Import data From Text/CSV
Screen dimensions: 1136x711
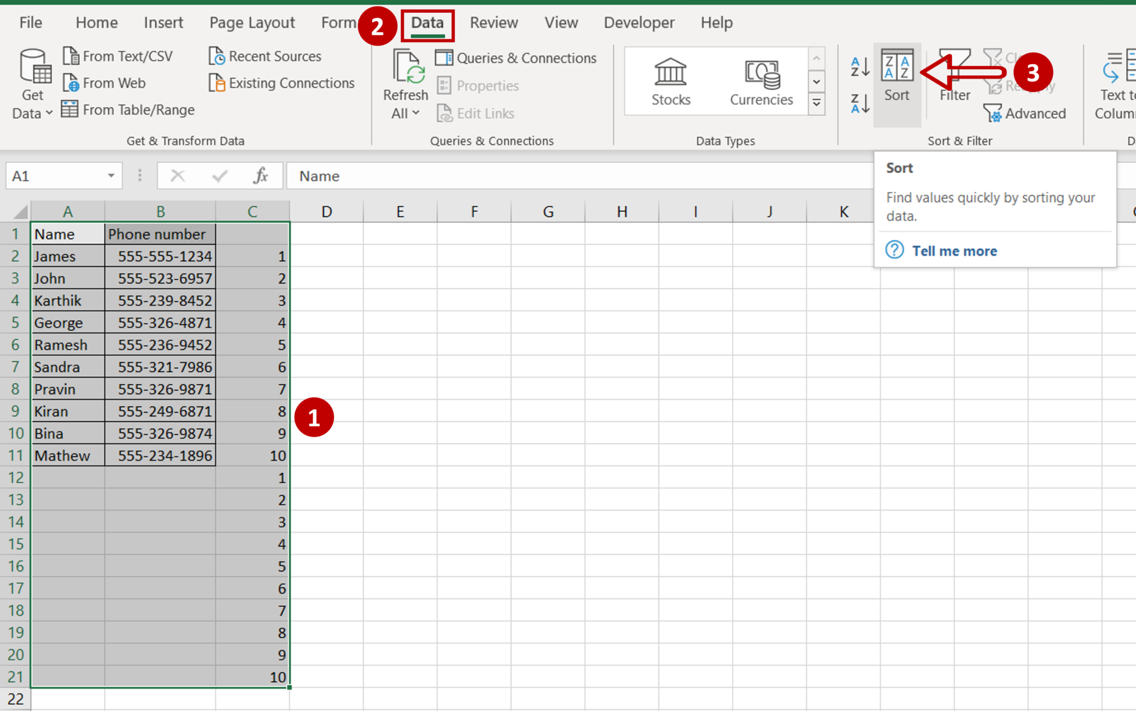118,55
